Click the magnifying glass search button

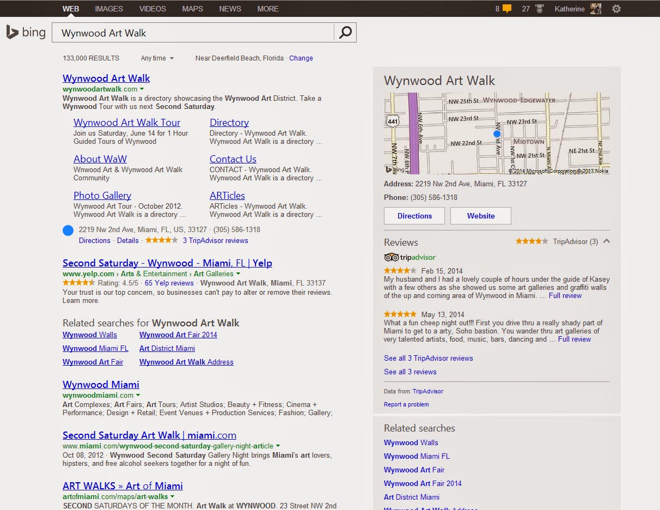345,33
